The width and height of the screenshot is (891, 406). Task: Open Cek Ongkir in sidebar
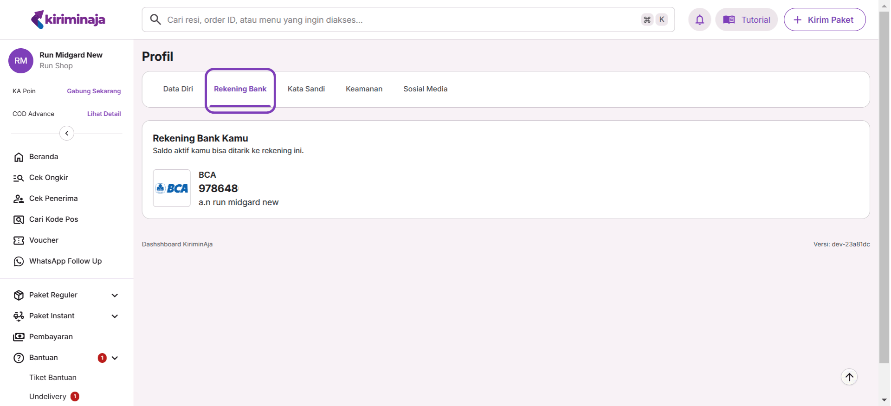48,178
